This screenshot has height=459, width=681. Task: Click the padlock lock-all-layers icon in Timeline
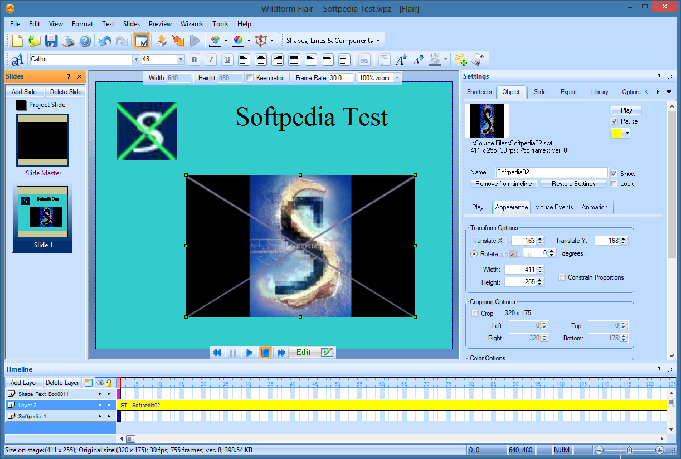coord(109,383)
